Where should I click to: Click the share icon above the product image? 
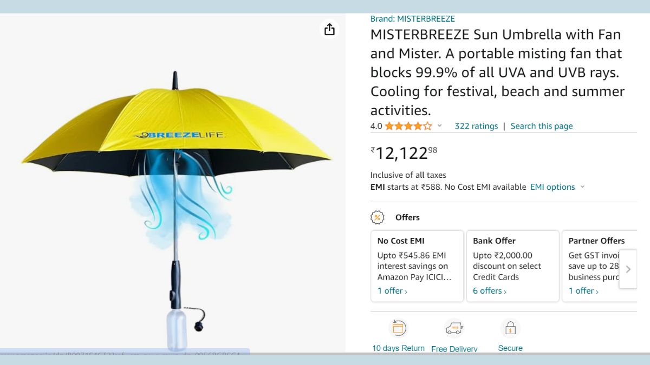click(x=329, y=29)
